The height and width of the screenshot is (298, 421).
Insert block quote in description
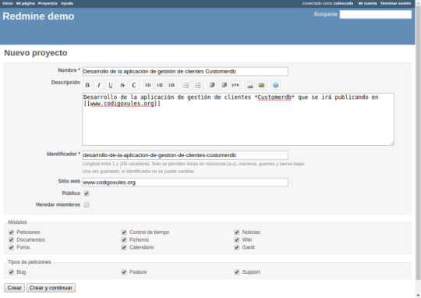(212, 85)
